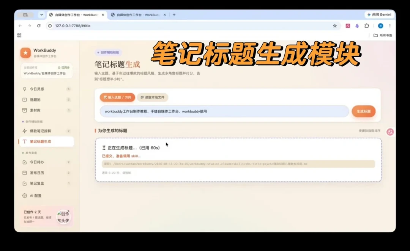Viewport: 410px width, 251px height.
Task: Click the creator avatar image in sidebar
Action: (x=63, y=217)
